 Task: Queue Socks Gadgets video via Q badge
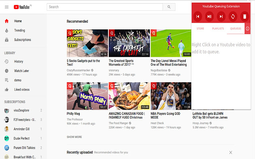[70, 33]
